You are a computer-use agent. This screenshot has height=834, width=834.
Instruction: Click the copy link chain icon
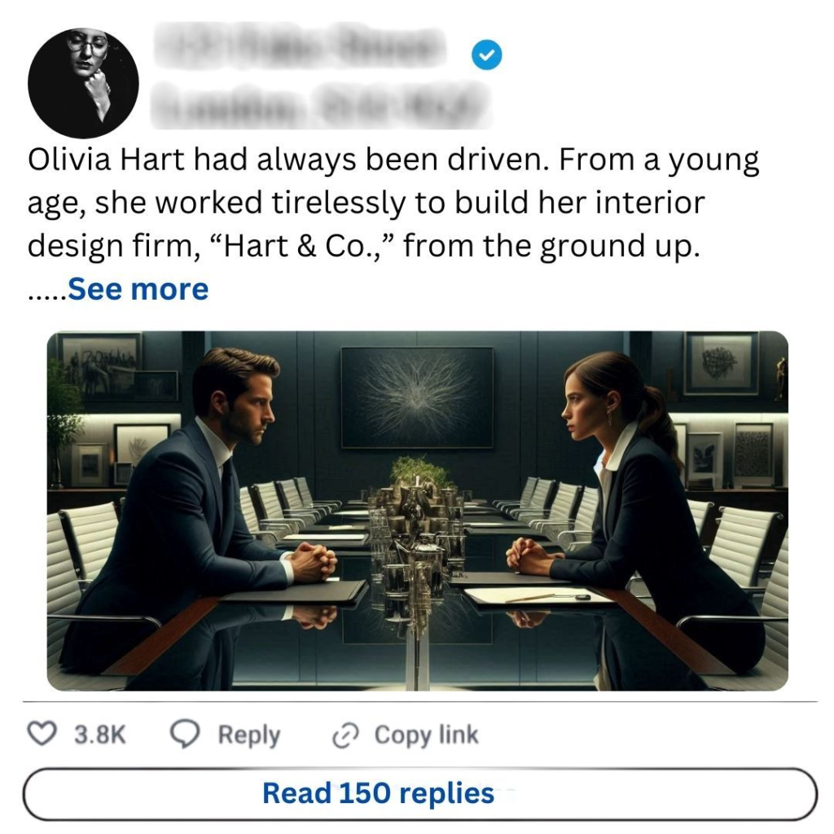(345, 735)
